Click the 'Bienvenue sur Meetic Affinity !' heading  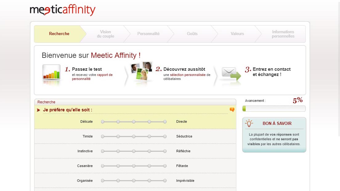(91, 55)
